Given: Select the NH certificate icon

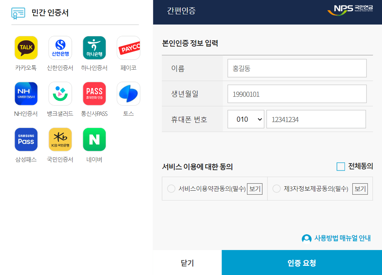Looking at the screenshot, I should pyautogui.click(x=26, y=93).
